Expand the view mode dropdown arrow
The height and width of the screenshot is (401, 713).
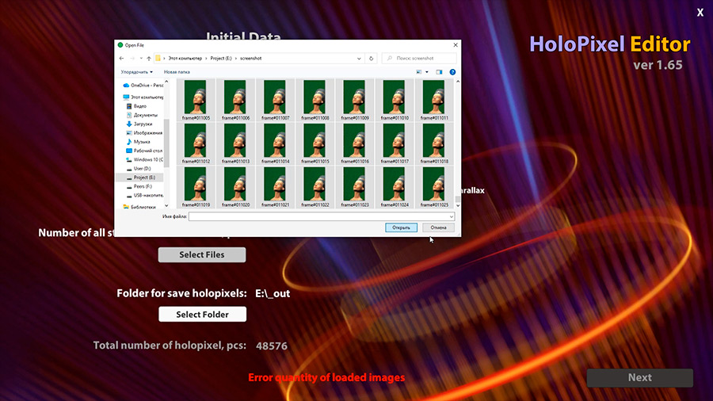tap(427, 71)
